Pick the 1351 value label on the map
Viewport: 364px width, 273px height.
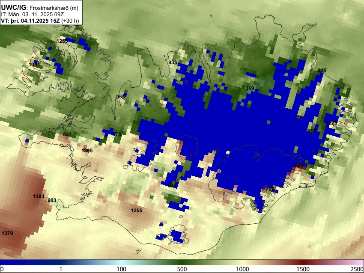[x=34, y=65]
